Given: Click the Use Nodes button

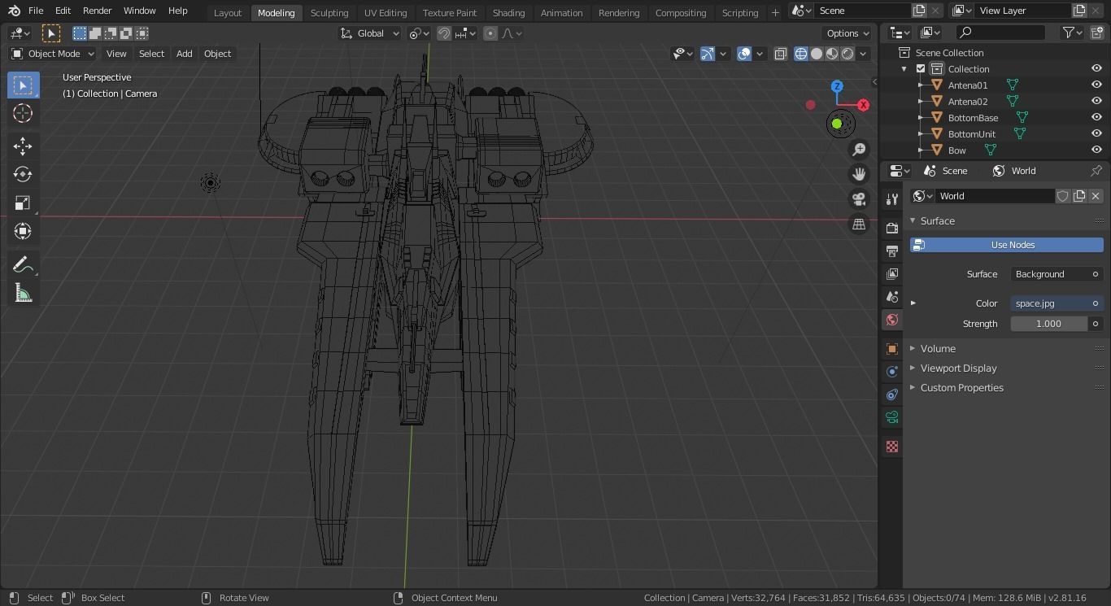Looking at the screenshot, I should [x=1007, y=245].
